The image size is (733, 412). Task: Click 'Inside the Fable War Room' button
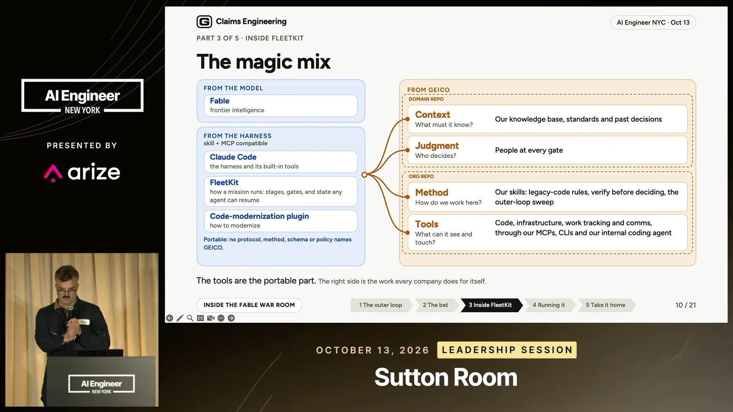click(249, 305)
